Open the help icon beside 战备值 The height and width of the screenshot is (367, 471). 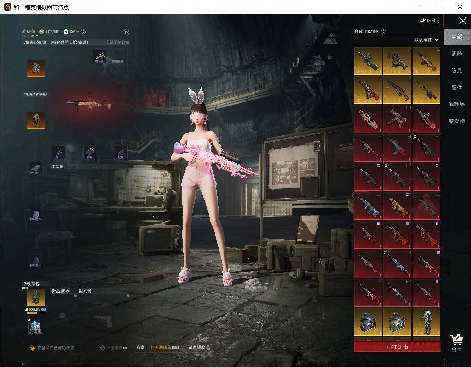coord(84,32)
